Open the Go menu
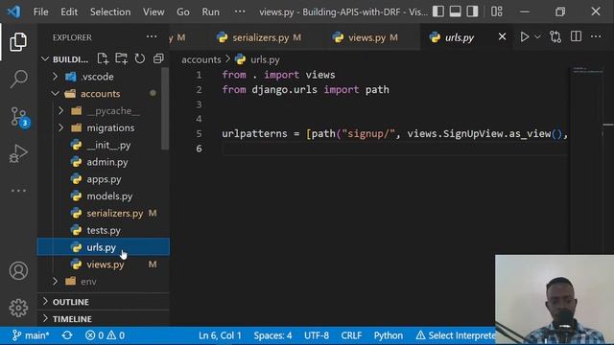The image size is (614, 345). tap(183, 11)
